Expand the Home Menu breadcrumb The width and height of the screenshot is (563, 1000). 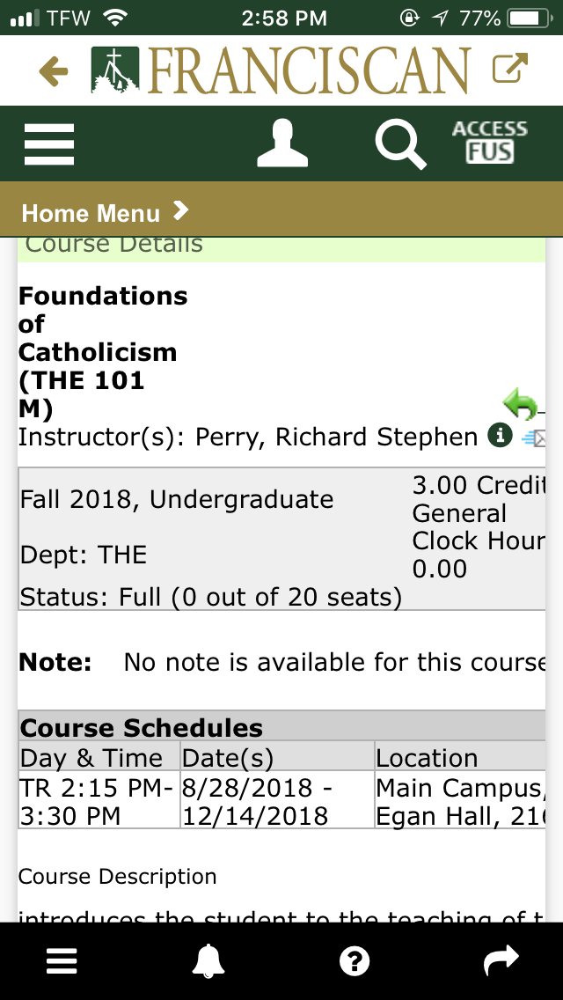tap(106, 212)
